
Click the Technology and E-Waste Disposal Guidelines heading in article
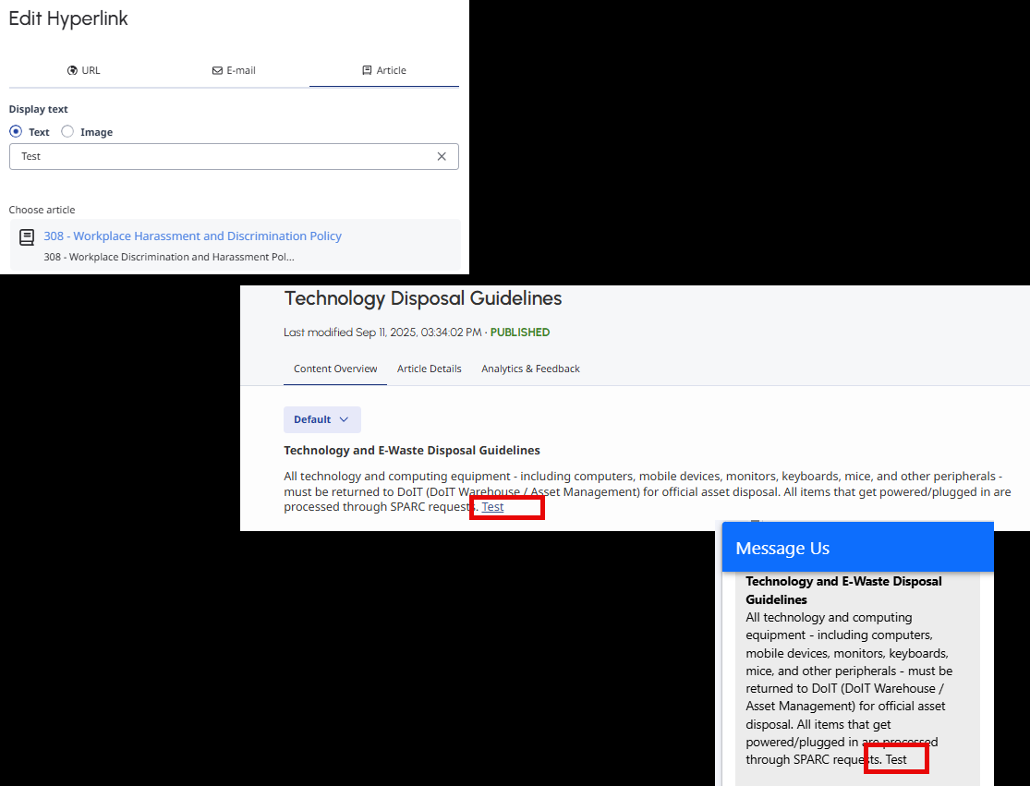412,451
